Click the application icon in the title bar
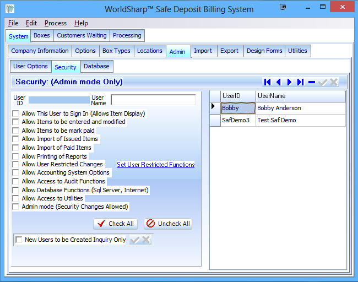 [x=10, y=9]
